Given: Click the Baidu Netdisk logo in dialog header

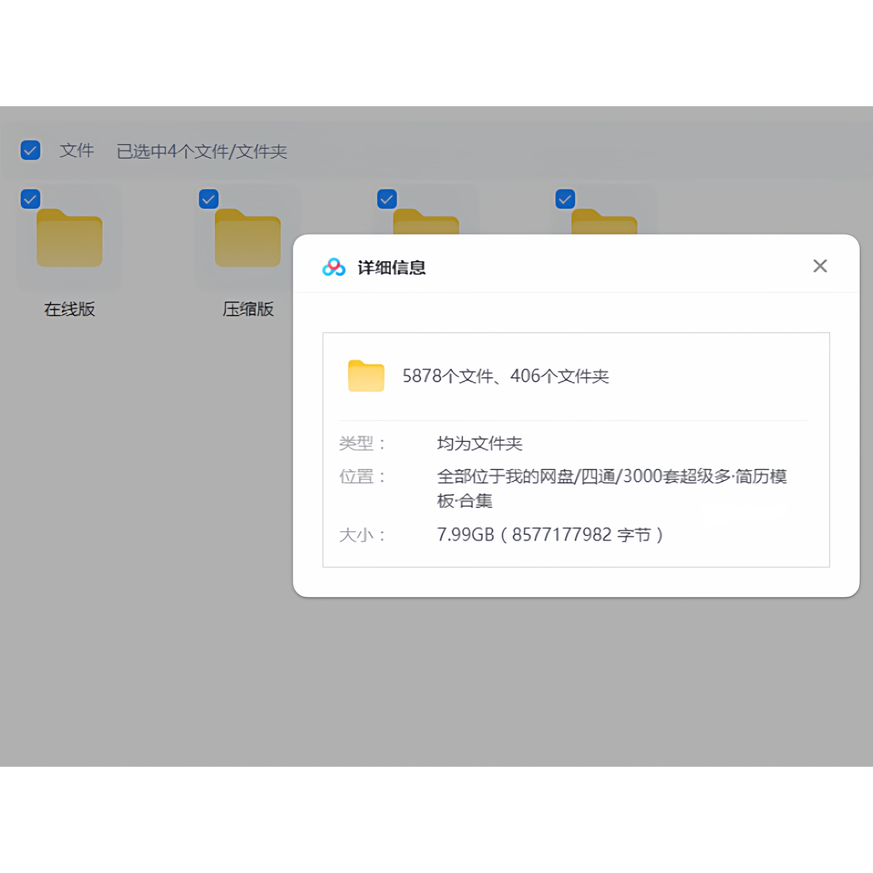Looking at the screenshot, I should click(x=333, y=267).
